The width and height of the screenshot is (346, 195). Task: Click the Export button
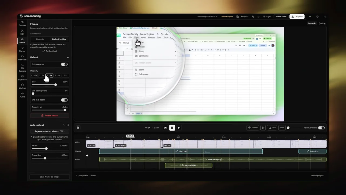click(297, 17)
